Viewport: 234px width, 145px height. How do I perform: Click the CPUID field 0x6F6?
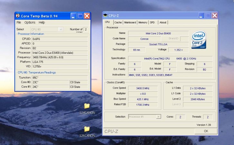(x=60, y=39)
